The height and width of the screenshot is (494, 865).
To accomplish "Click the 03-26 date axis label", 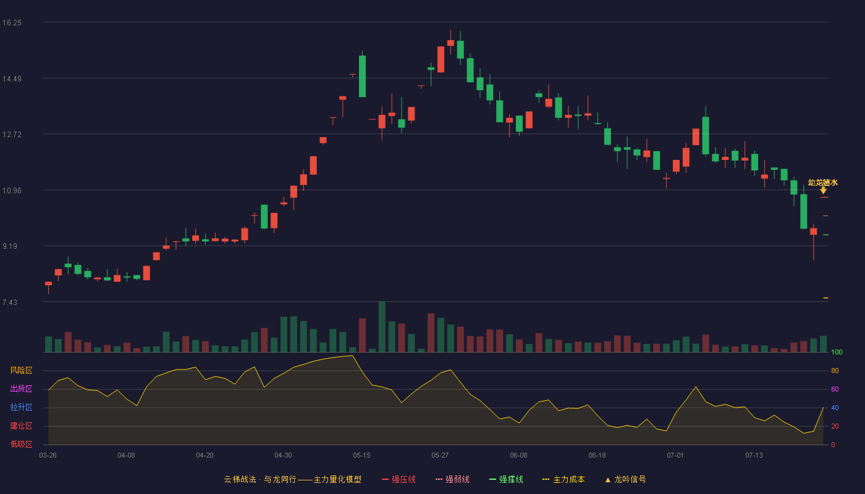I will tap(48, 455).
